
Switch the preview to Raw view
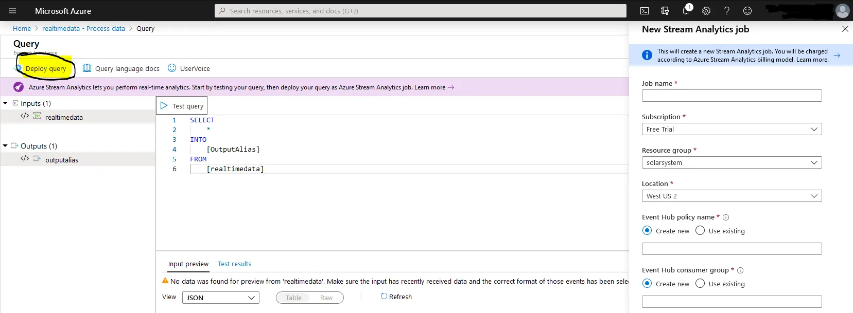[326, 298]
